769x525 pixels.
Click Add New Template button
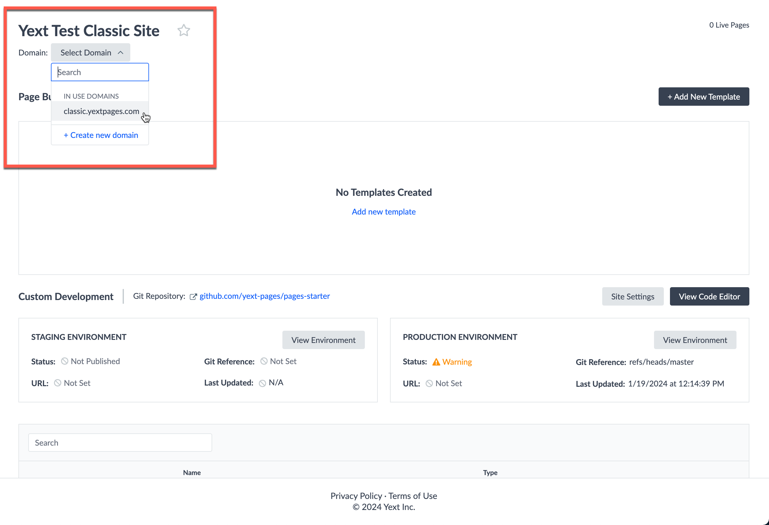703,97
